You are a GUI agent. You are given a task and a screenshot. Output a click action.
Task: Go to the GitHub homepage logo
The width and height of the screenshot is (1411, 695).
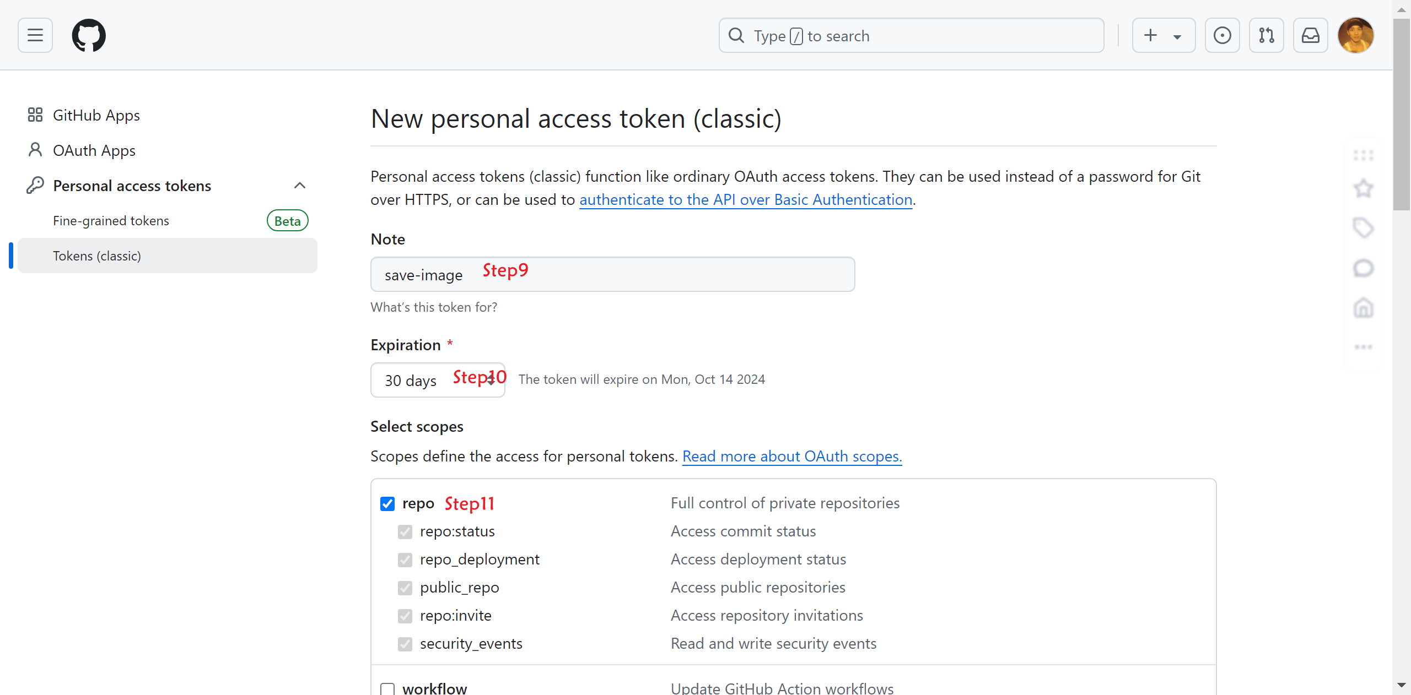(89, 35)
